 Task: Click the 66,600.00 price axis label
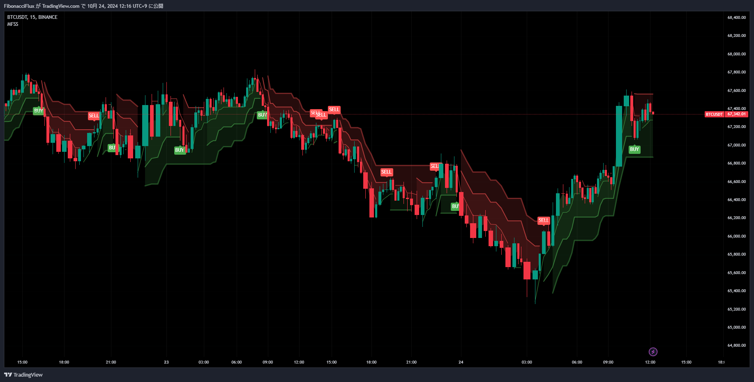click(736, 182)
